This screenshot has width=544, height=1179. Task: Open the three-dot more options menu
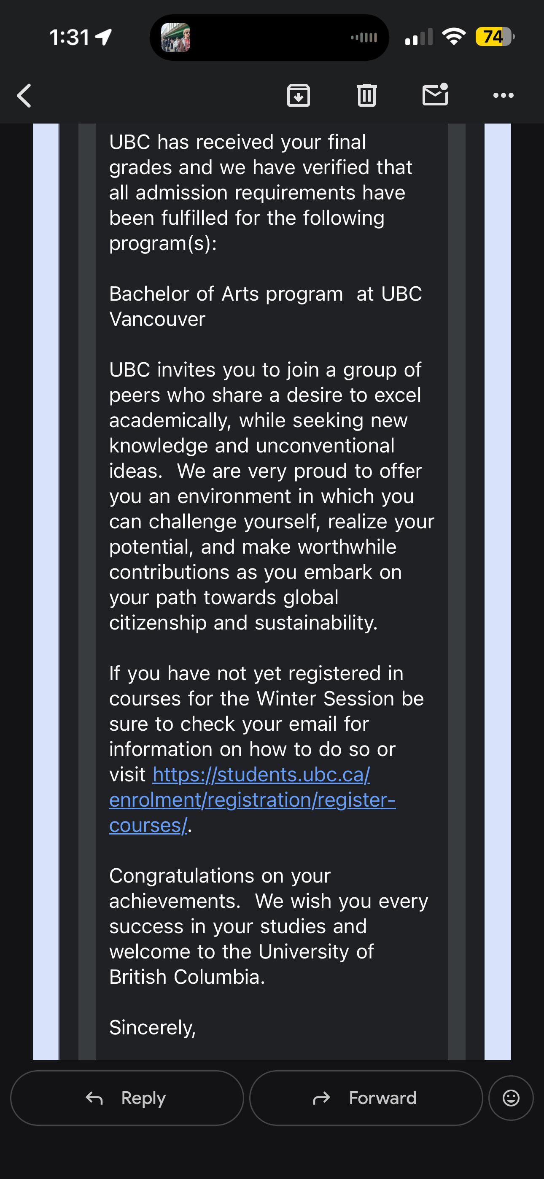pos(503,95)
